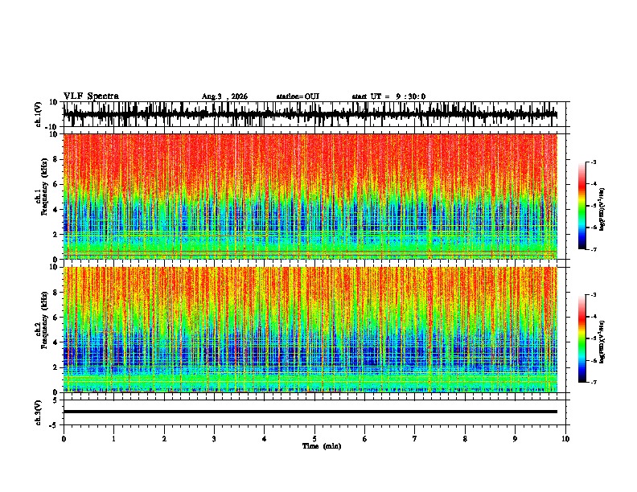
Task: Click the "ch.1(V)" axis label
Action: 39,114
